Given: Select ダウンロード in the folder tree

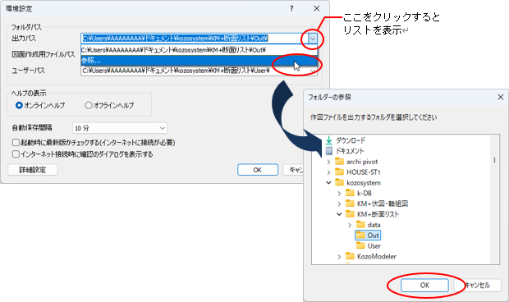Looking at the screenshot, I should point(351,140).
